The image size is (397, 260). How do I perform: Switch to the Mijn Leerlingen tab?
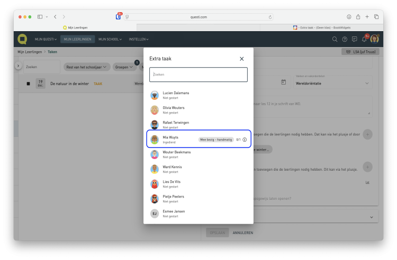point(75,27)
